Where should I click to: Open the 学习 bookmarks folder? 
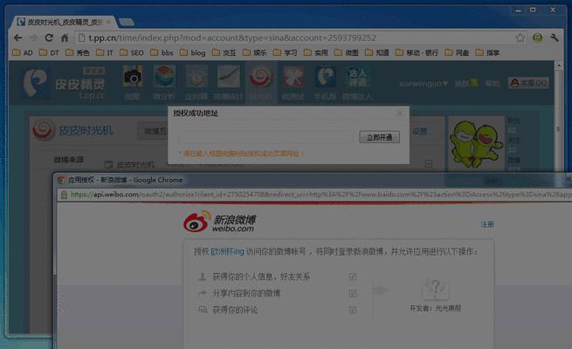pos(286,53)
